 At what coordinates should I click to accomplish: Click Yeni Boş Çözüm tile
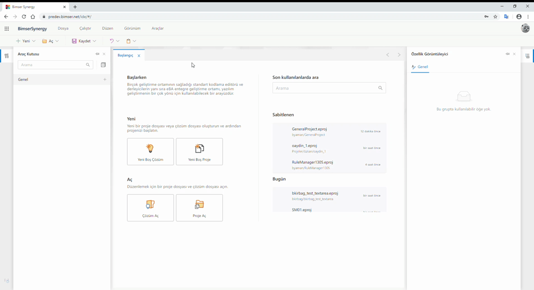[150, 151]
